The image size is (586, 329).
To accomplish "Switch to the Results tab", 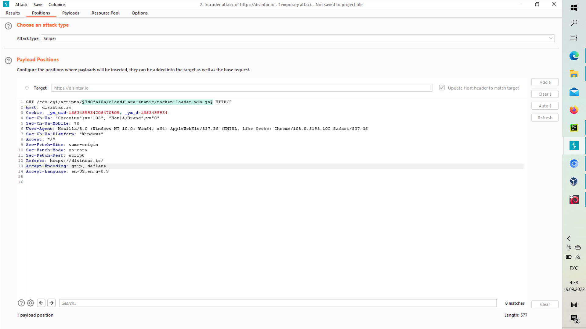I will click(13, 13).
